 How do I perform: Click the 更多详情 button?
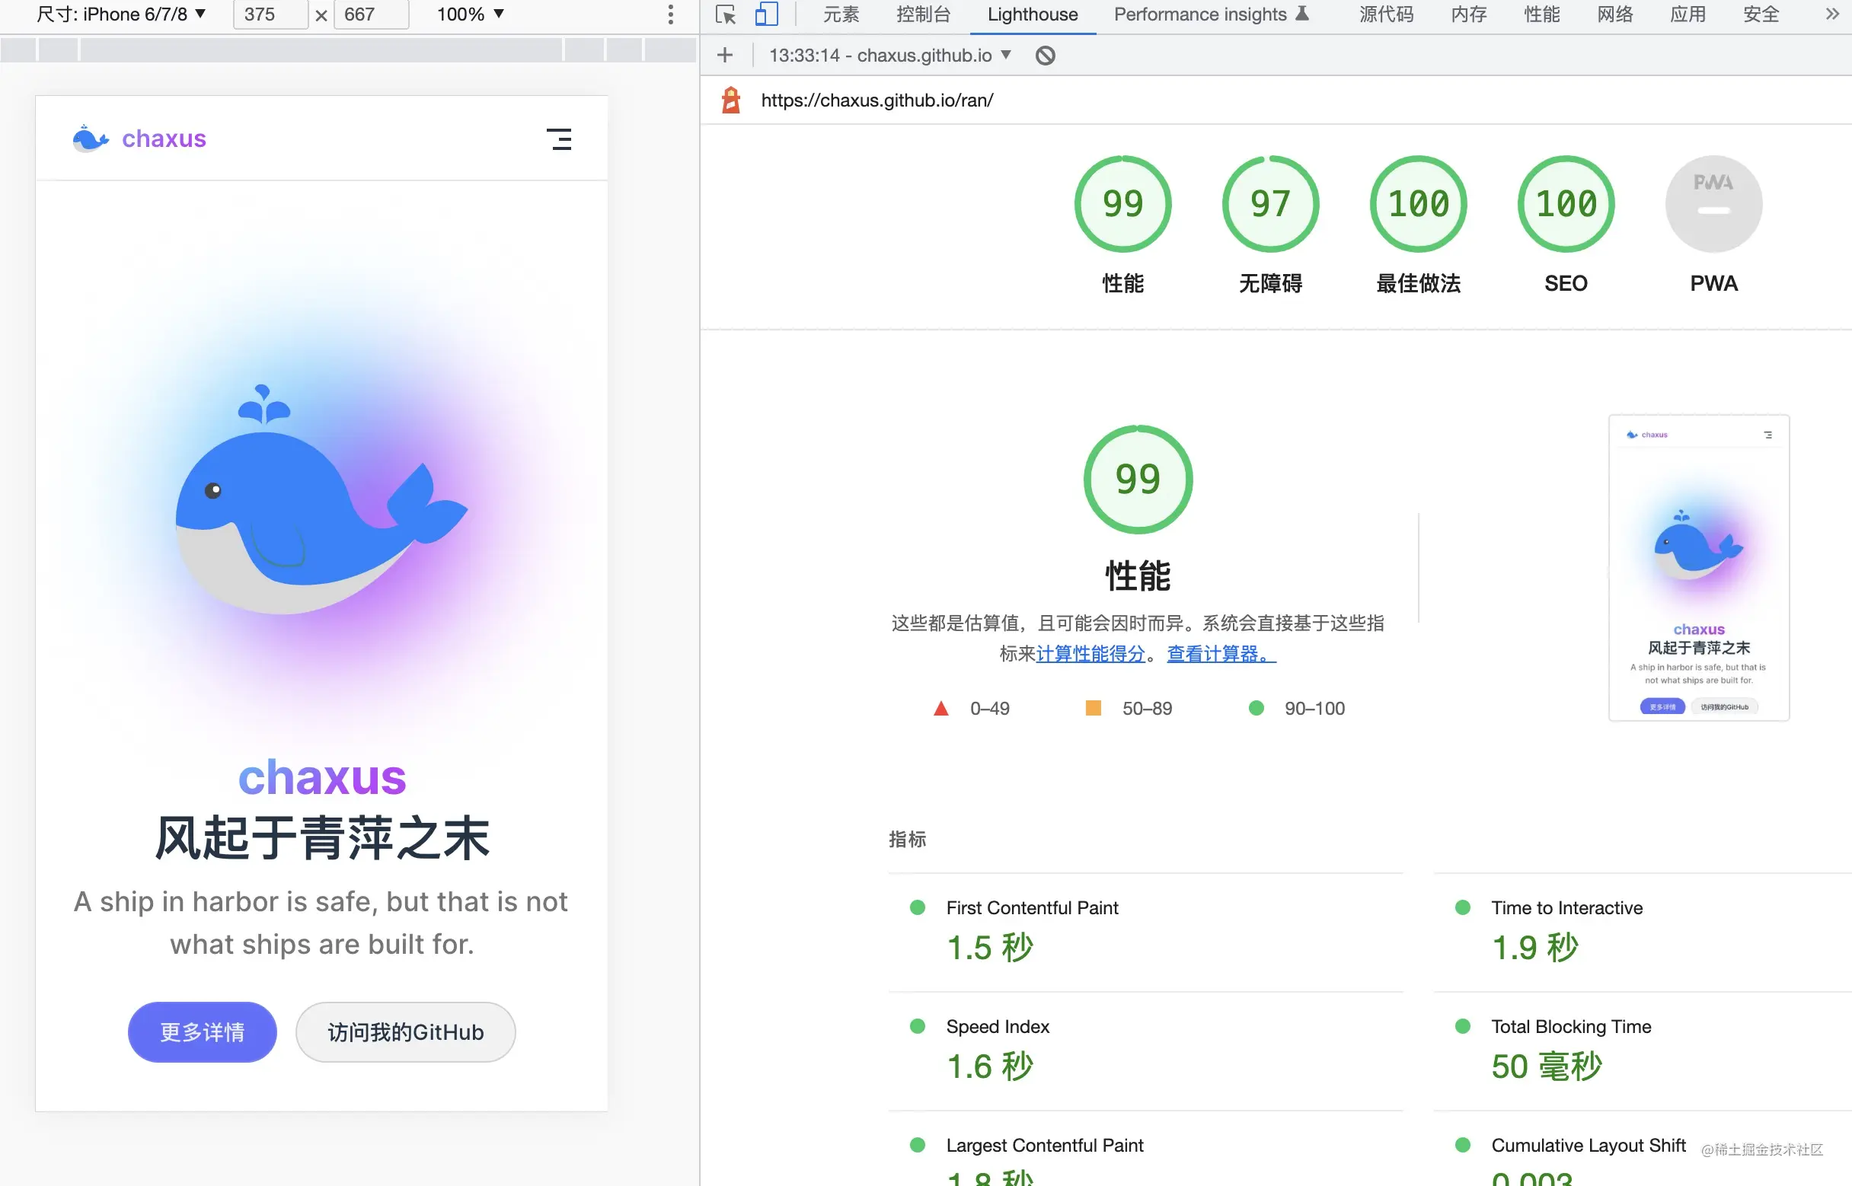(202, 1032)
